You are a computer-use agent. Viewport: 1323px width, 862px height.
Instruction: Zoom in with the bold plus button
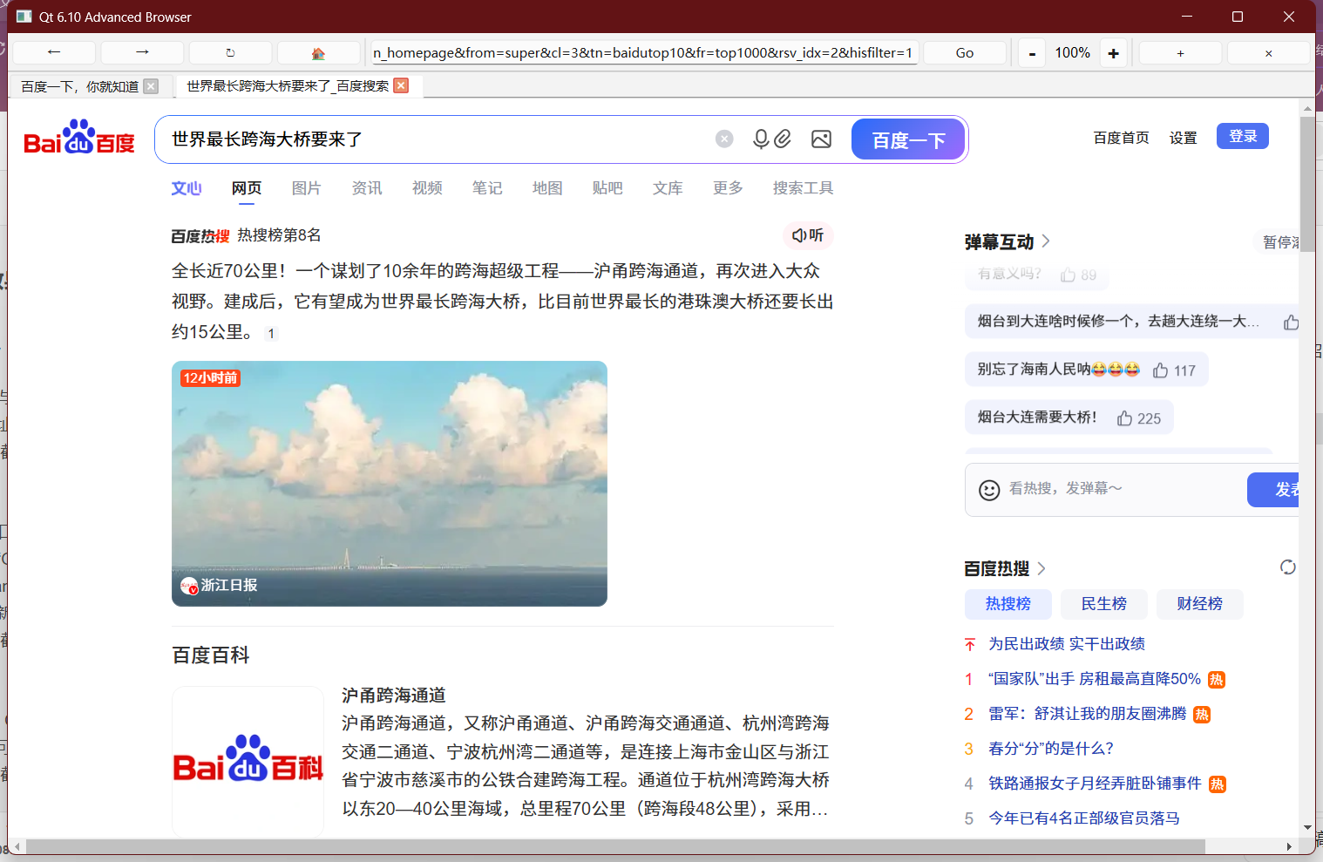[1113, 53]
